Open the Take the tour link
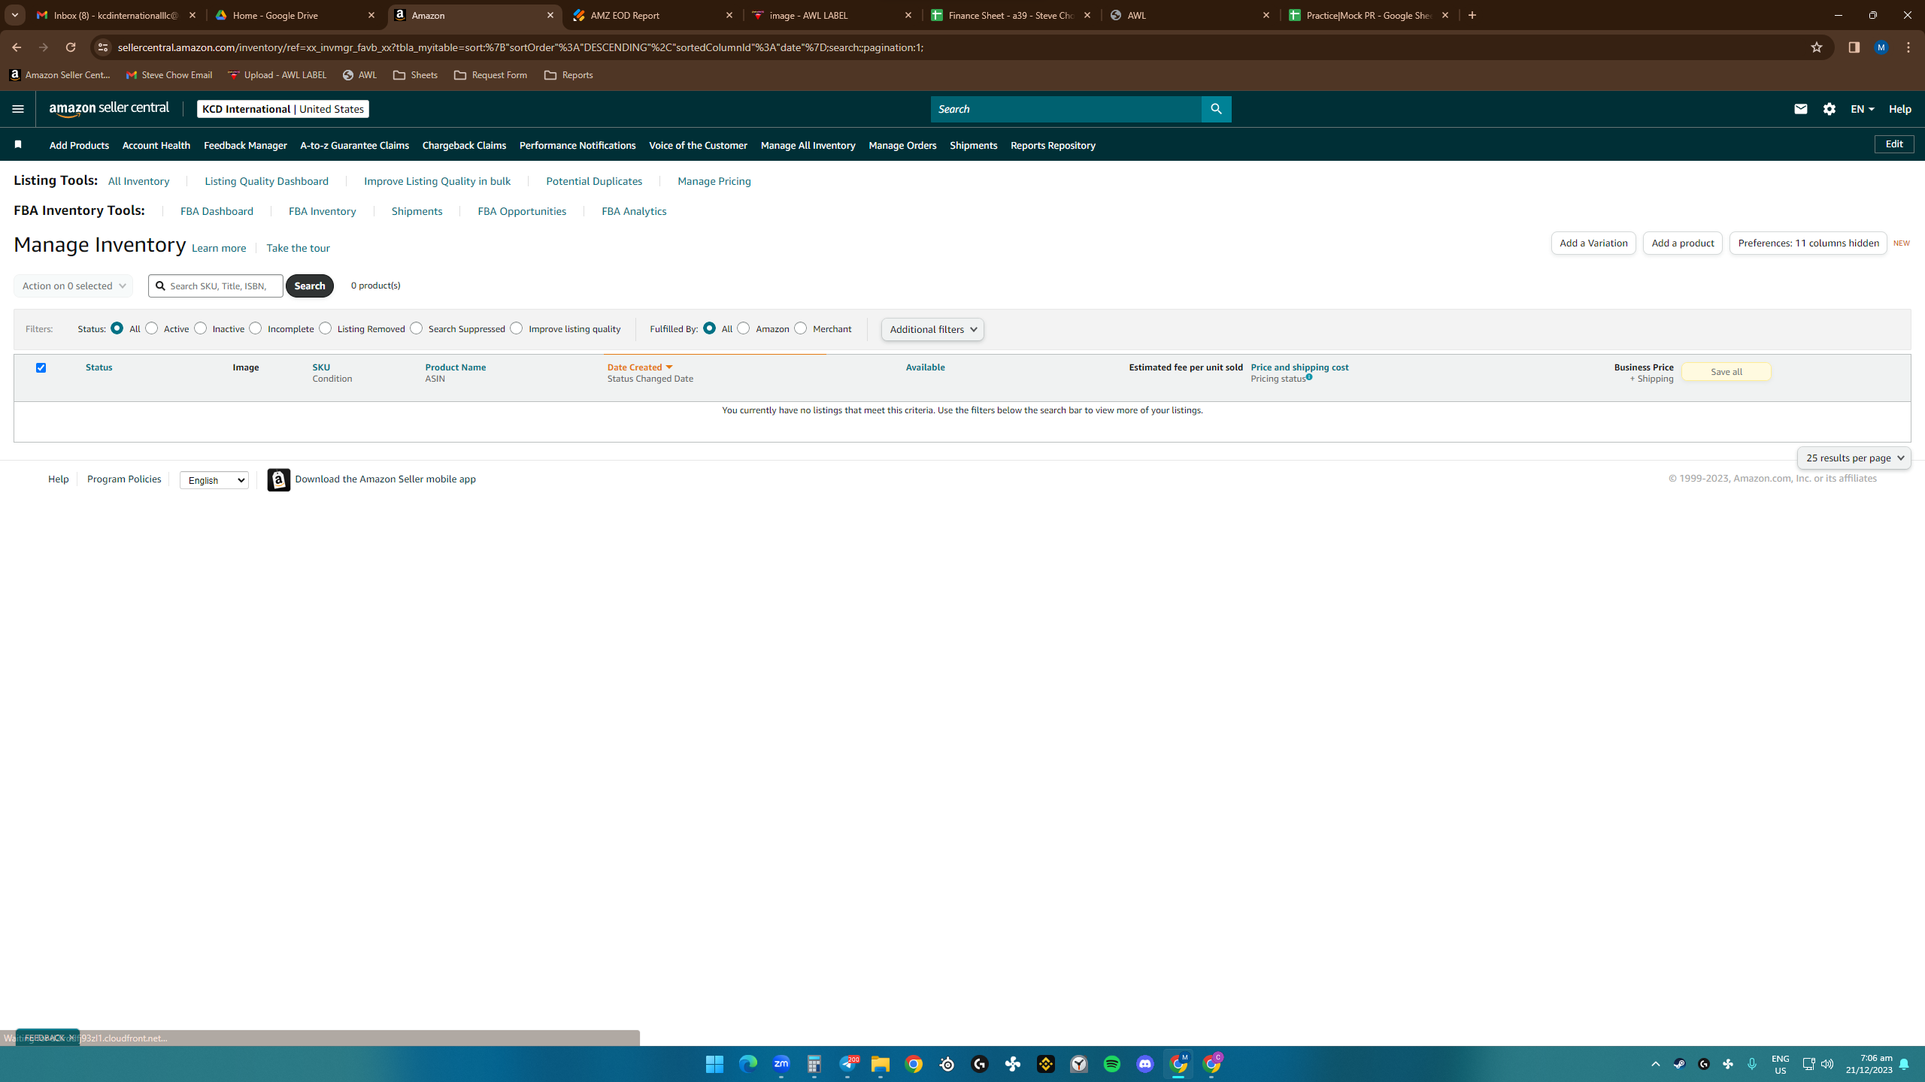 (x=298, y=248)
